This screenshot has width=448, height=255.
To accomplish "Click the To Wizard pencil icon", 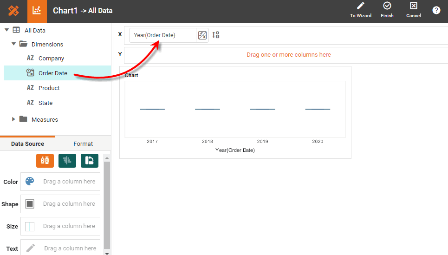I will coord(360,6).
